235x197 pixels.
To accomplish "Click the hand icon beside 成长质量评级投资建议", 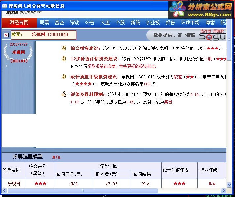I will click(64, 77).
